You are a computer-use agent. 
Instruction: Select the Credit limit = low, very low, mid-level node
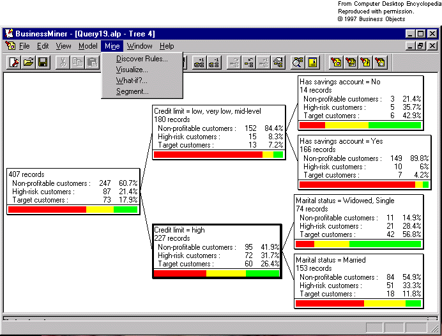pyautogui.click(x=218, y=132)
